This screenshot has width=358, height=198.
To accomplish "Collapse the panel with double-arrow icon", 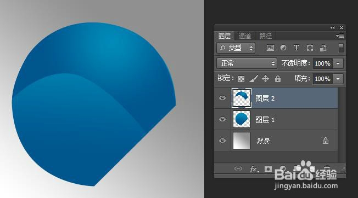I will (332, 27).
